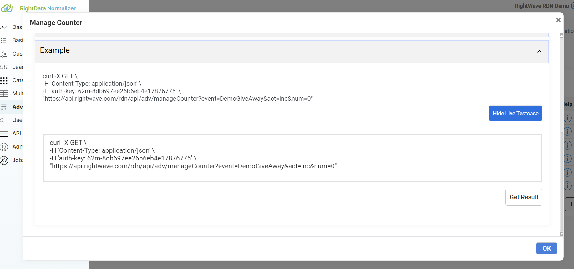This screenshot has width=574, height=269.
Task: Click the sixth info icon under Help
Action: tap(567, 186)
